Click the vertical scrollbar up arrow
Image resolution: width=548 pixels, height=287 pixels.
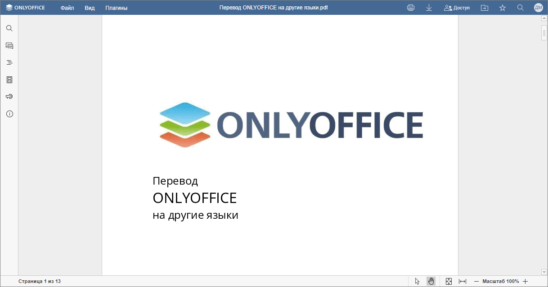(544, 18)
